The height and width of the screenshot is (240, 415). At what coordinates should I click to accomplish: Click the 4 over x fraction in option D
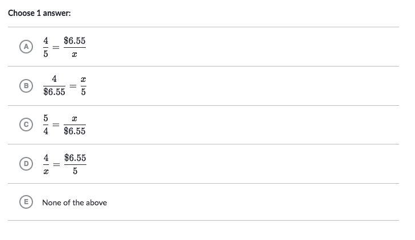(x=46, y=164)
